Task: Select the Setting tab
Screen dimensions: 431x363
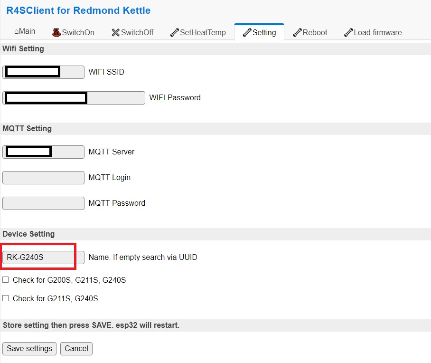Action: tap(259, 32)
